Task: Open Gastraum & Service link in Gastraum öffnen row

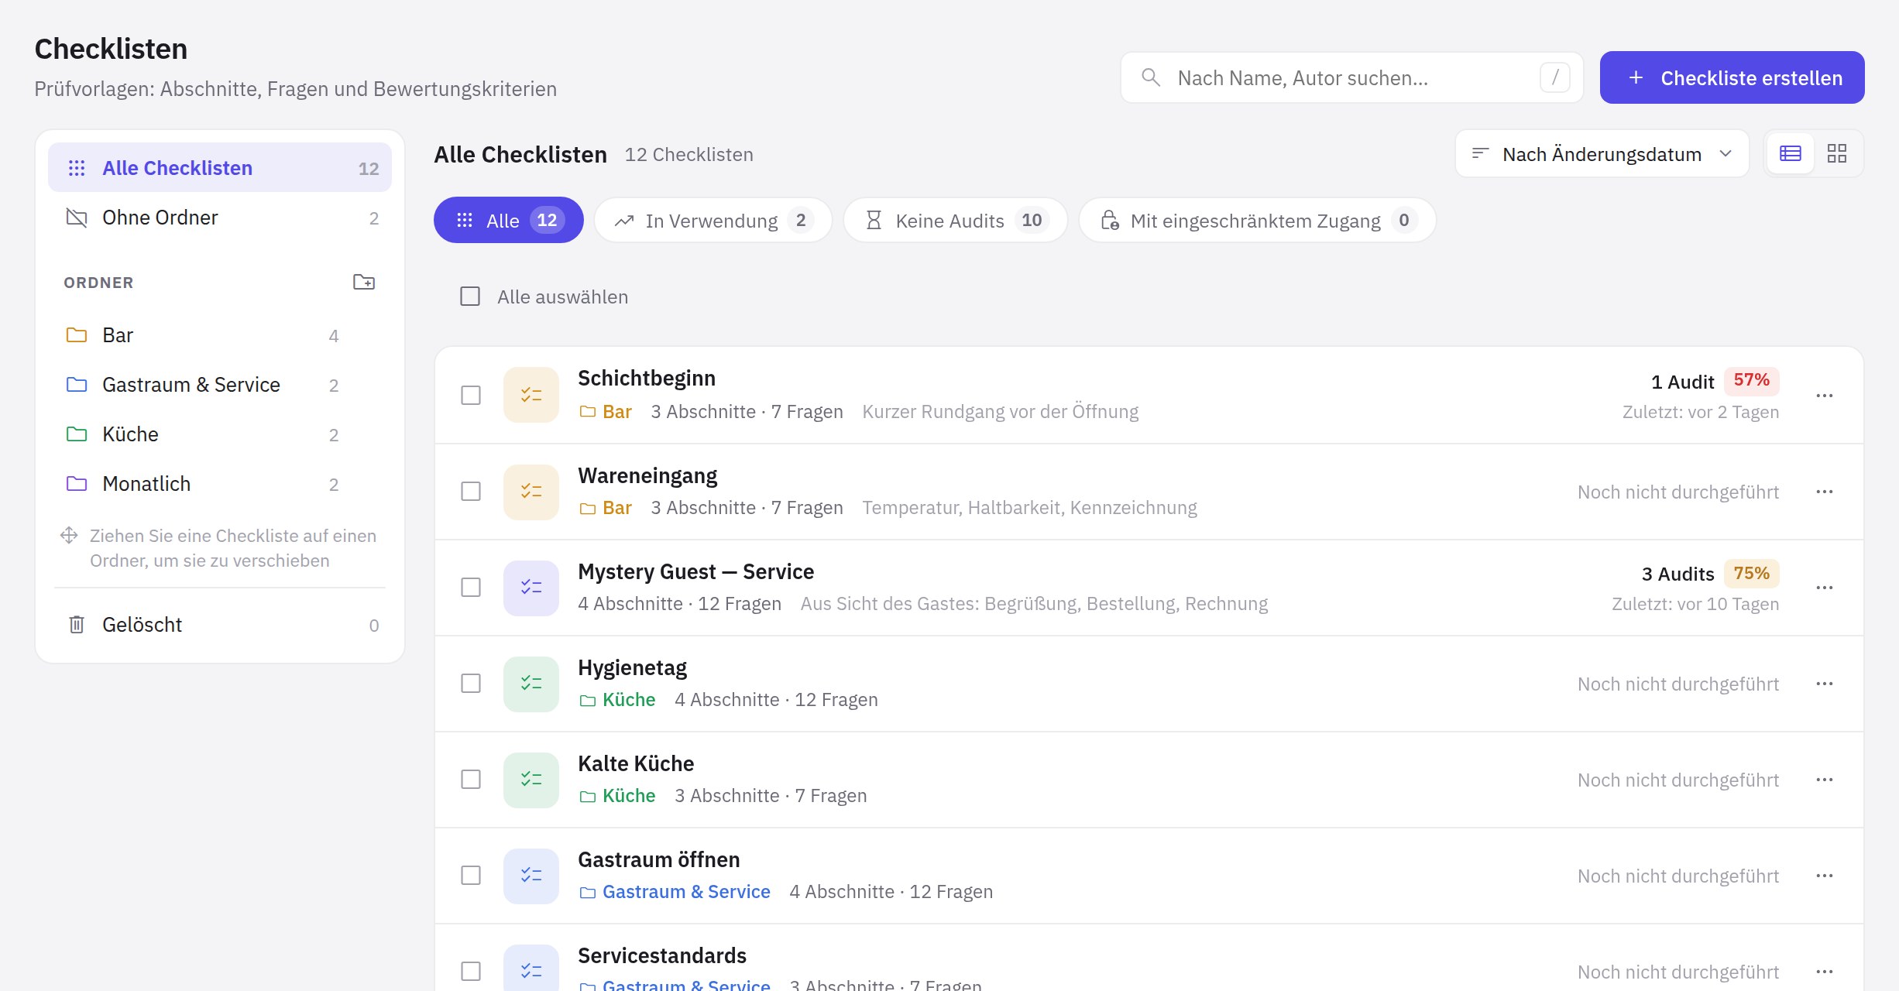Action: [675, 892]
